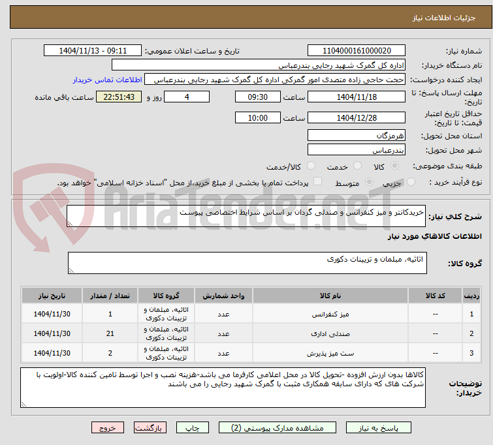Viewport: 493px width, 445px height.
Task: Click the validity time field 10:00
Action: [257, 118]
